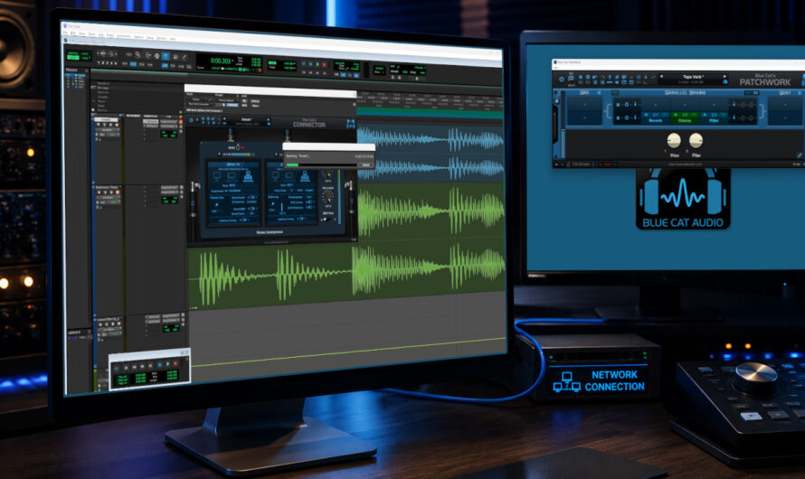The height and width of the screenshot is (479, 805).
Task: Click the 0:00.303 time counter display
Action: [x=221, y=61]
